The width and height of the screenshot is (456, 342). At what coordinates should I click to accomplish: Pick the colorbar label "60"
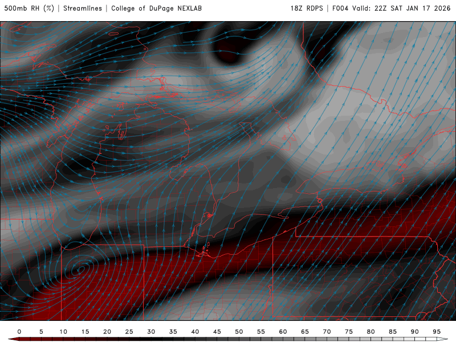click(x=283, y=332)
